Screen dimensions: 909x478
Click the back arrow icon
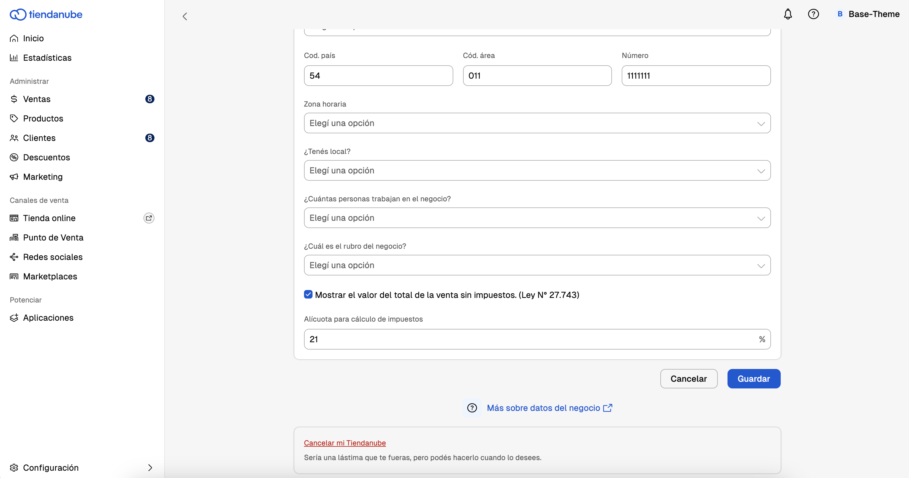click(x=185, y=16)
